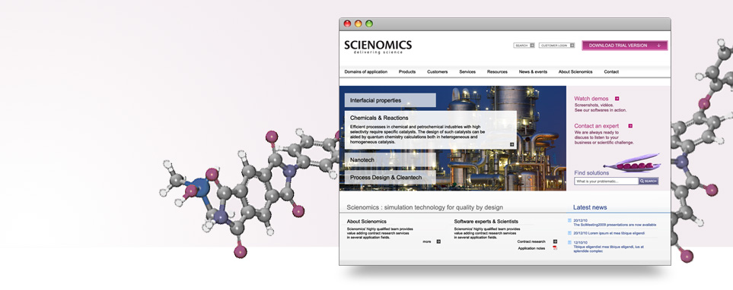Click arrow icon next to Watch demos

click(617, 99)
